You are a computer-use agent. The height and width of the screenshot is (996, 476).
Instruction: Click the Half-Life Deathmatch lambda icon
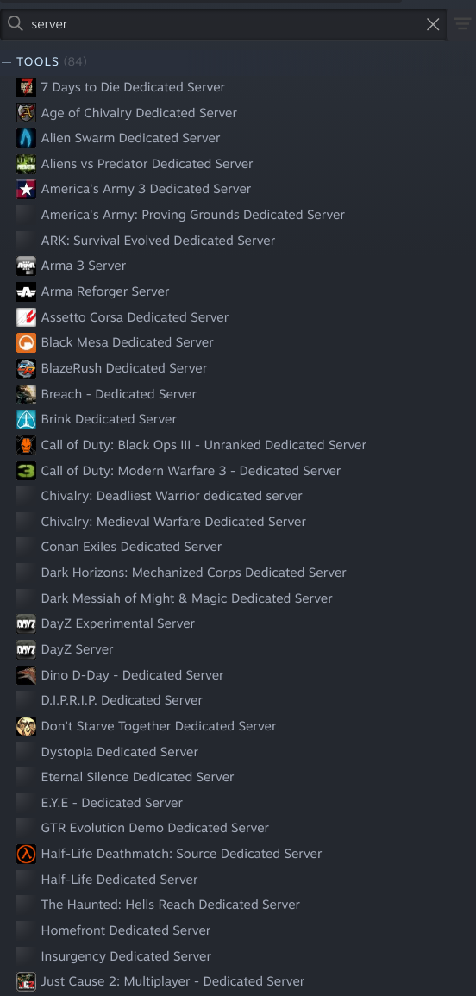[x=26, y=854]
